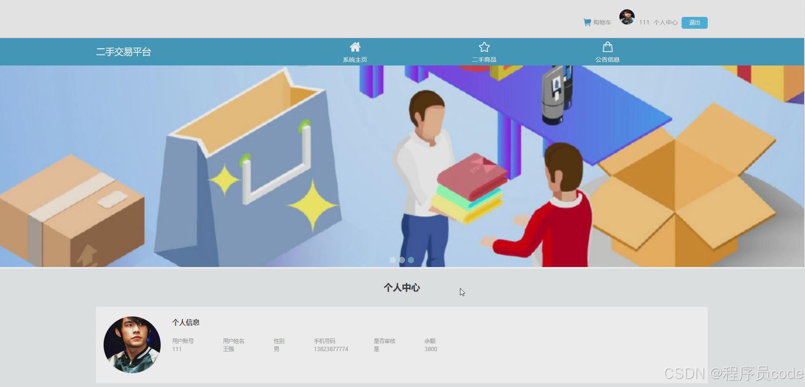Viewport: 805px width, 387px height.
Task: Click the 个人信息 section heading
Action: [x=186, y=322]
